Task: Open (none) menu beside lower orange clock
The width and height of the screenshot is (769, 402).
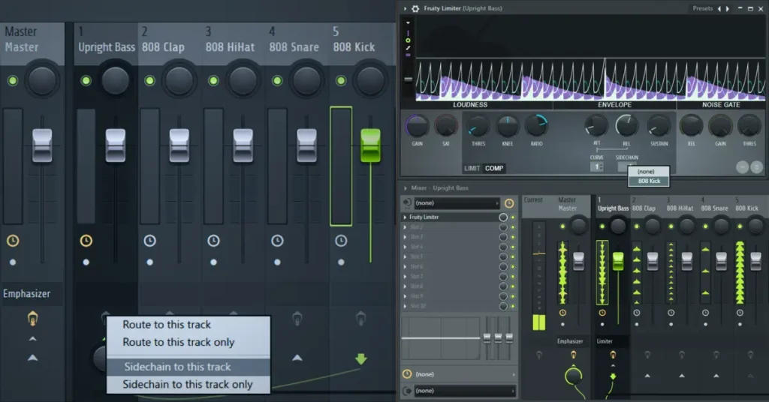Action: 464,374
